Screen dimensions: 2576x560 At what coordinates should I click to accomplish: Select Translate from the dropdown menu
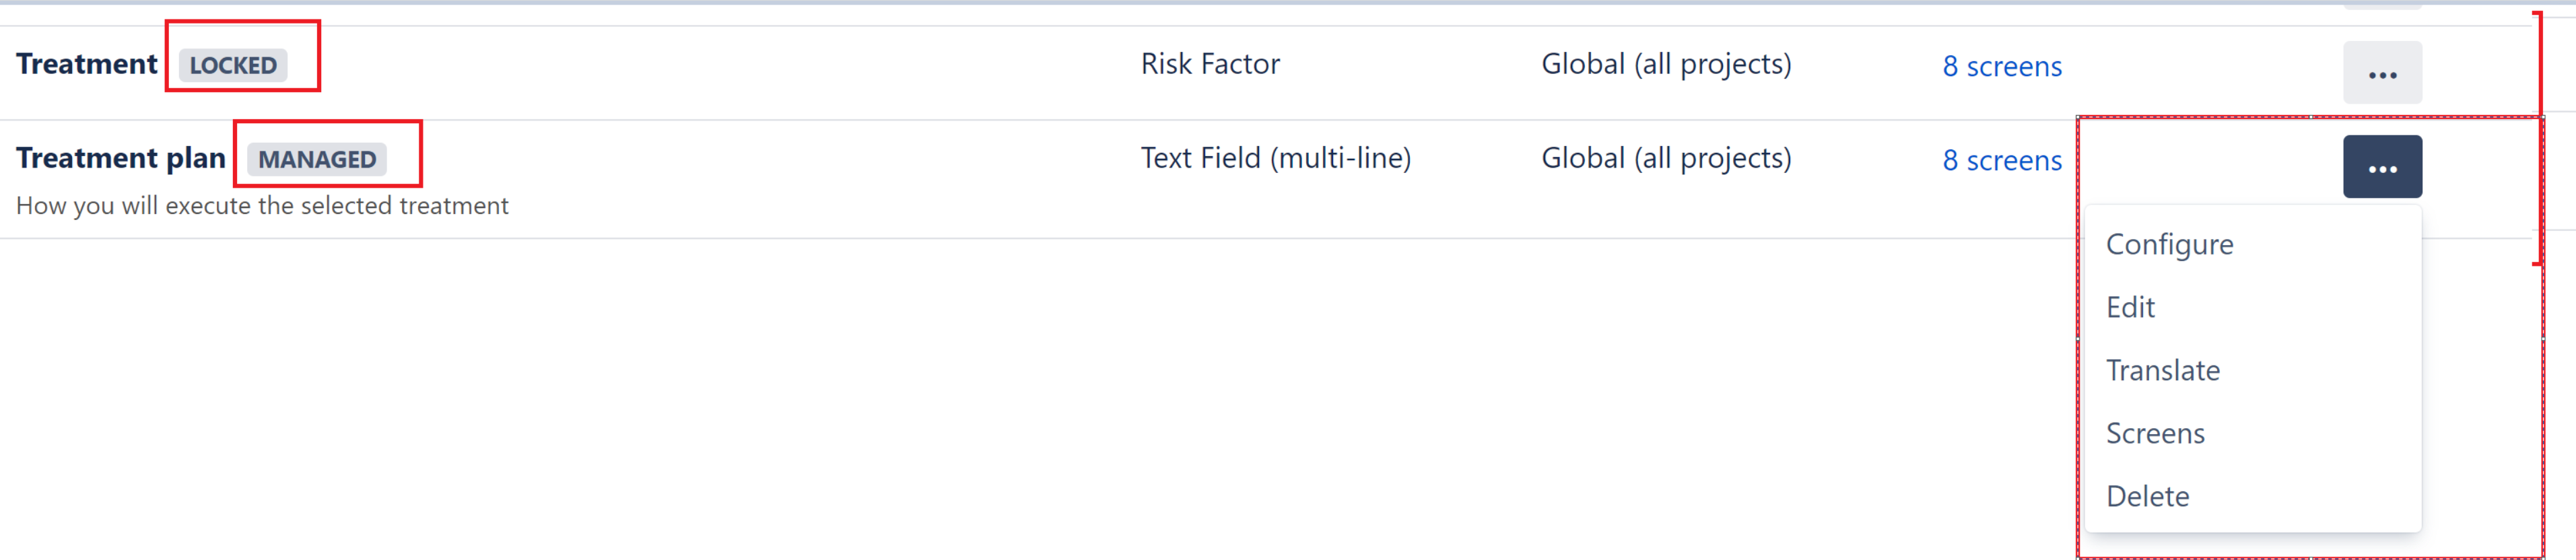[2163, 369]
